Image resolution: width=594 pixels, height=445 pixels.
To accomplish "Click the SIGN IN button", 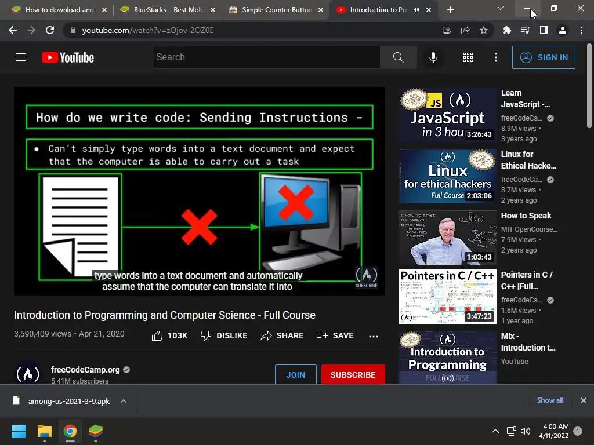I will pos(544,57).
